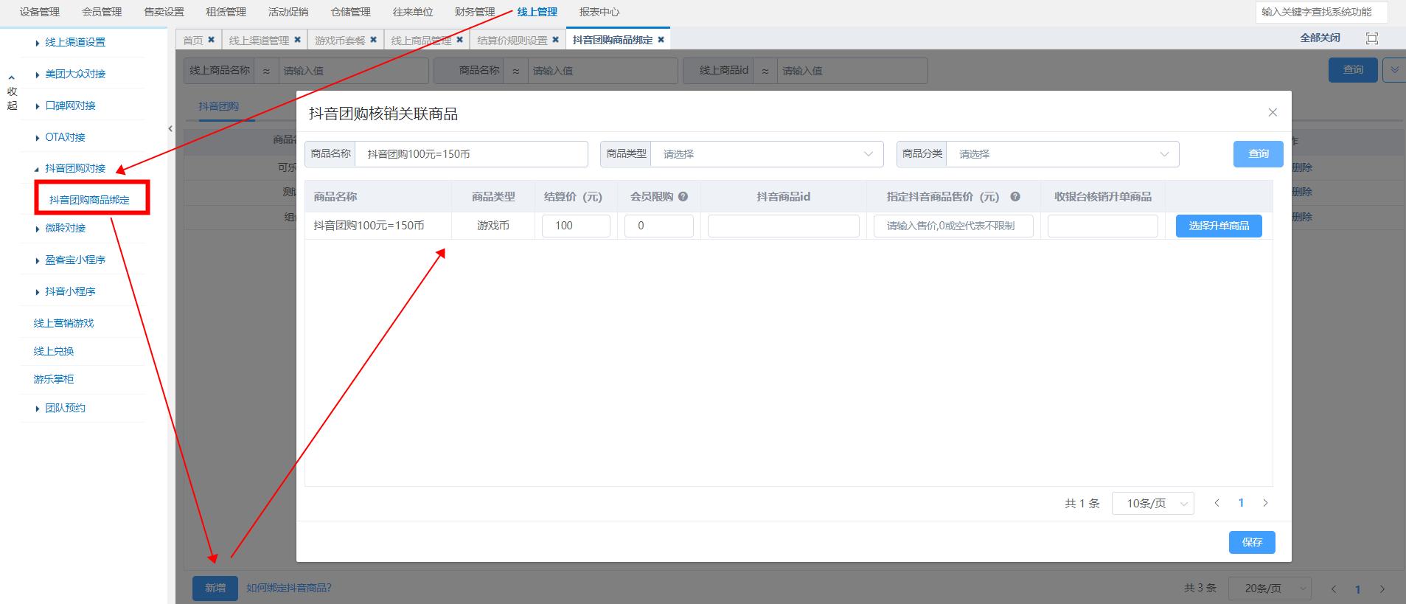Click the 选择升单商品 button
The height and width of the screenshot is (604, 1406).
click(x=1219, y=226)
